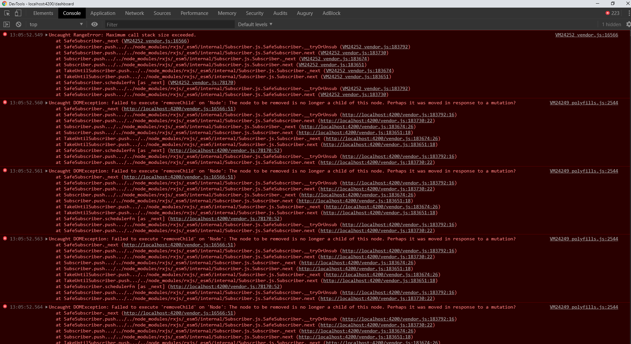
Task: Switch to the Network panel
Action: 134,13
